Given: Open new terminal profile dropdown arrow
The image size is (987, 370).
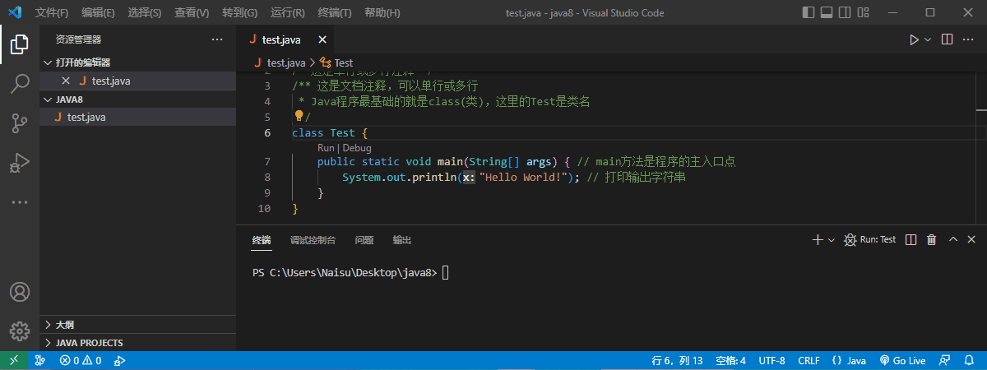Looking at the screenshot, I should click(831, 240).
